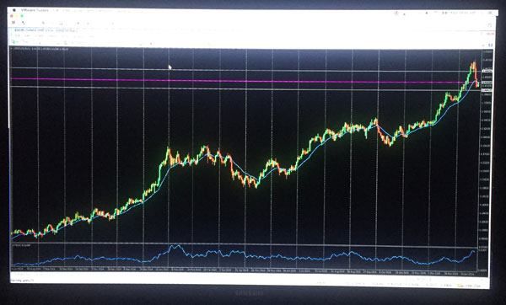Open VMware virtual machine settings wrench icon
Screen dimensions: 506x305
[24, 23]
